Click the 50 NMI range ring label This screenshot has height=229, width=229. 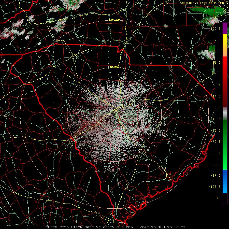pos(114,67)
